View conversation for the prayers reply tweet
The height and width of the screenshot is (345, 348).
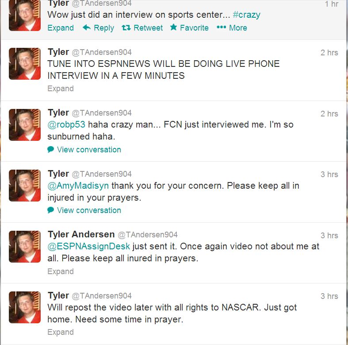click(x=89, y=210)
